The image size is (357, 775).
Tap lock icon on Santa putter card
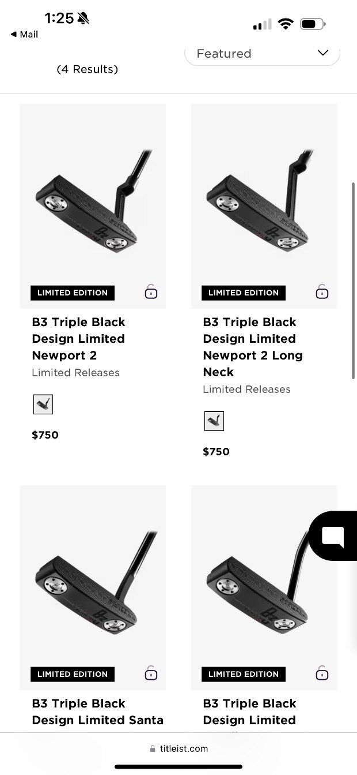(151, 673)
